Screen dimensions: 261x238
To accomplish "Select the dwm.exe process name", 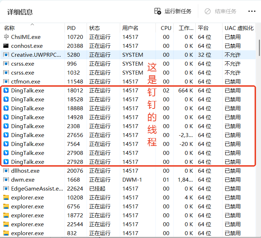I will pos(23,180).
